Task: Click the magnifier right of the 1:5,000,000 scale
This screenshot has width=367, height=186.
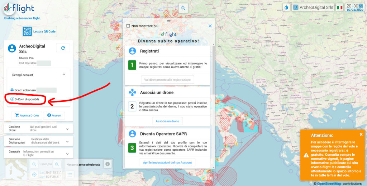Action: click(57, 164)
